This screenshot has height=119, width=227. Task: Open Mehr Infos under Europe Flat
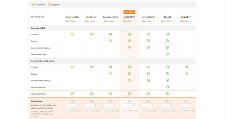coord(129,21)
